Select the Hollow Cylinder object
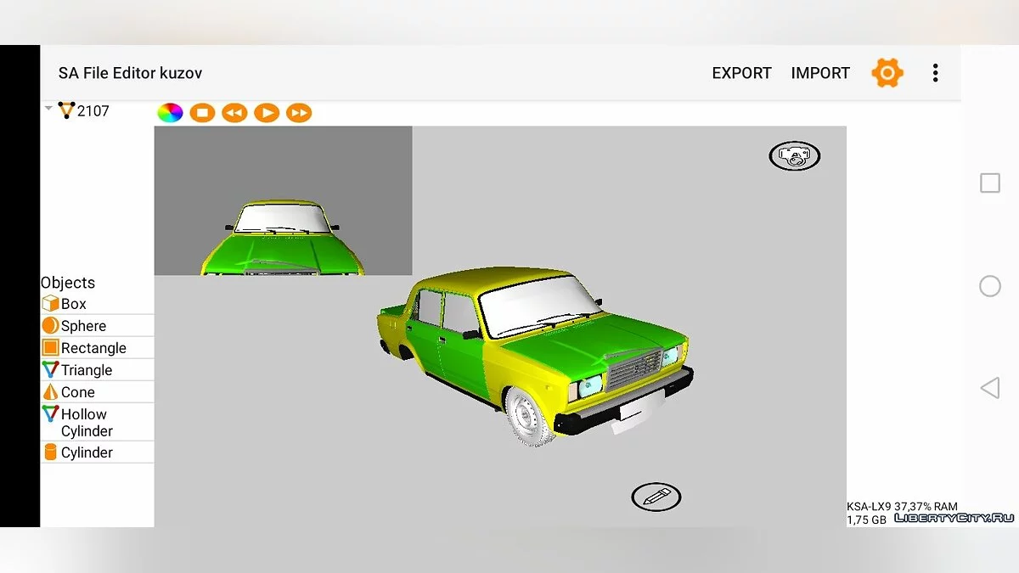 click(85, 422)
